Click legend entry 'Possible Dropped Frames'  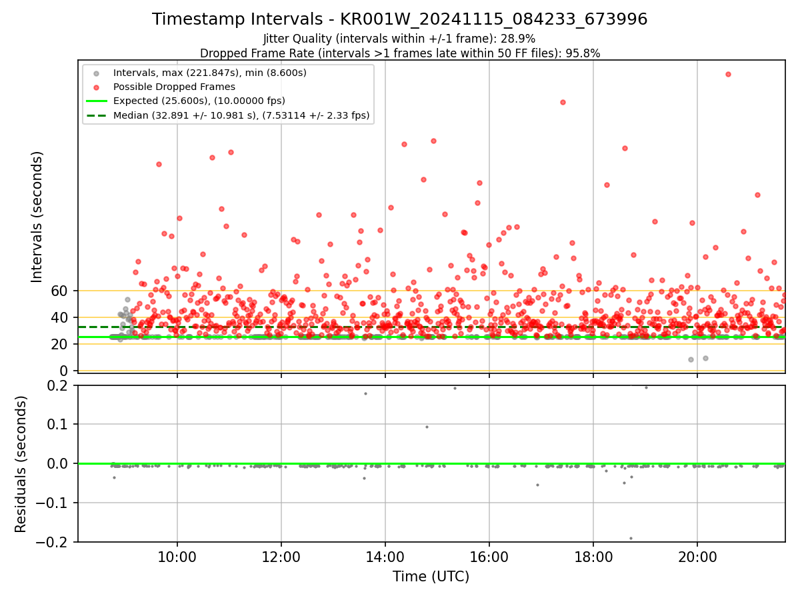[x=174, y=87]
